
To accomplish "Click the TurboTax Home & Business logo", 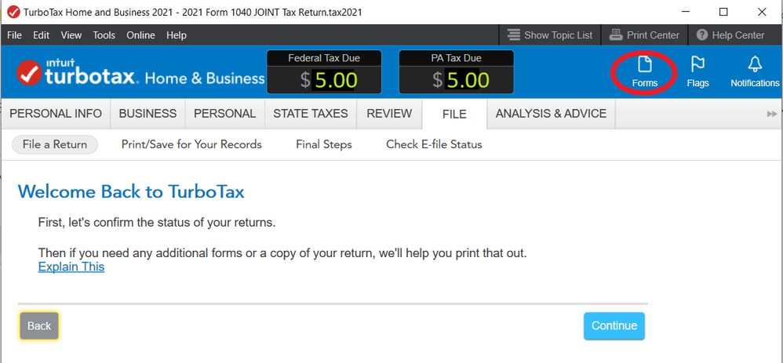I will [140, 73].
